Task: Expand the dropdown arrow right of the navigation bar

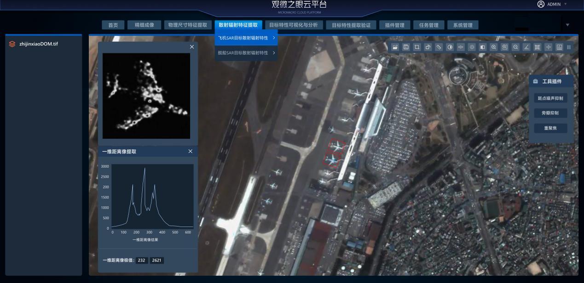Action: (567, 25)
